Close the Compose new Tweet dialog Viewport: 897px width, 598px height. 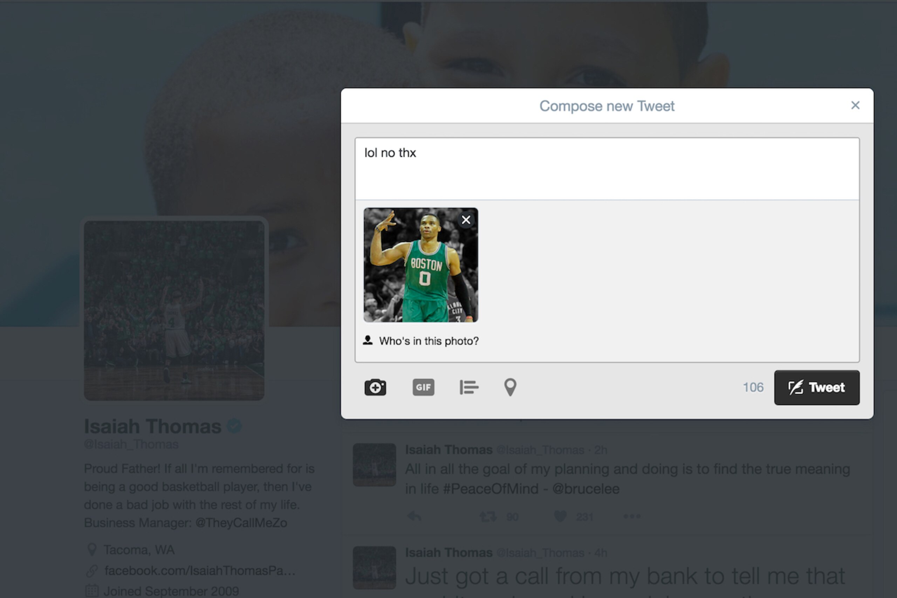pyautogui.click(x=855, y=105)
